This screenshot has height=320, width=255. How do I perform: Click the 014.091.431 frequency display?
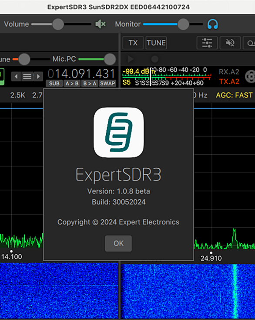[x=81, y=74]
